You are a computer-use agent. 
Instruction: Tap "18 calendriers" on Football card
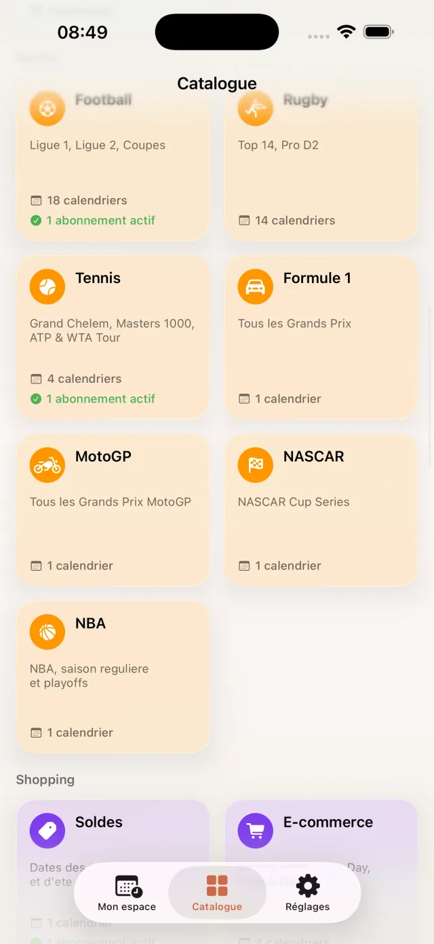tap(87, 200)
